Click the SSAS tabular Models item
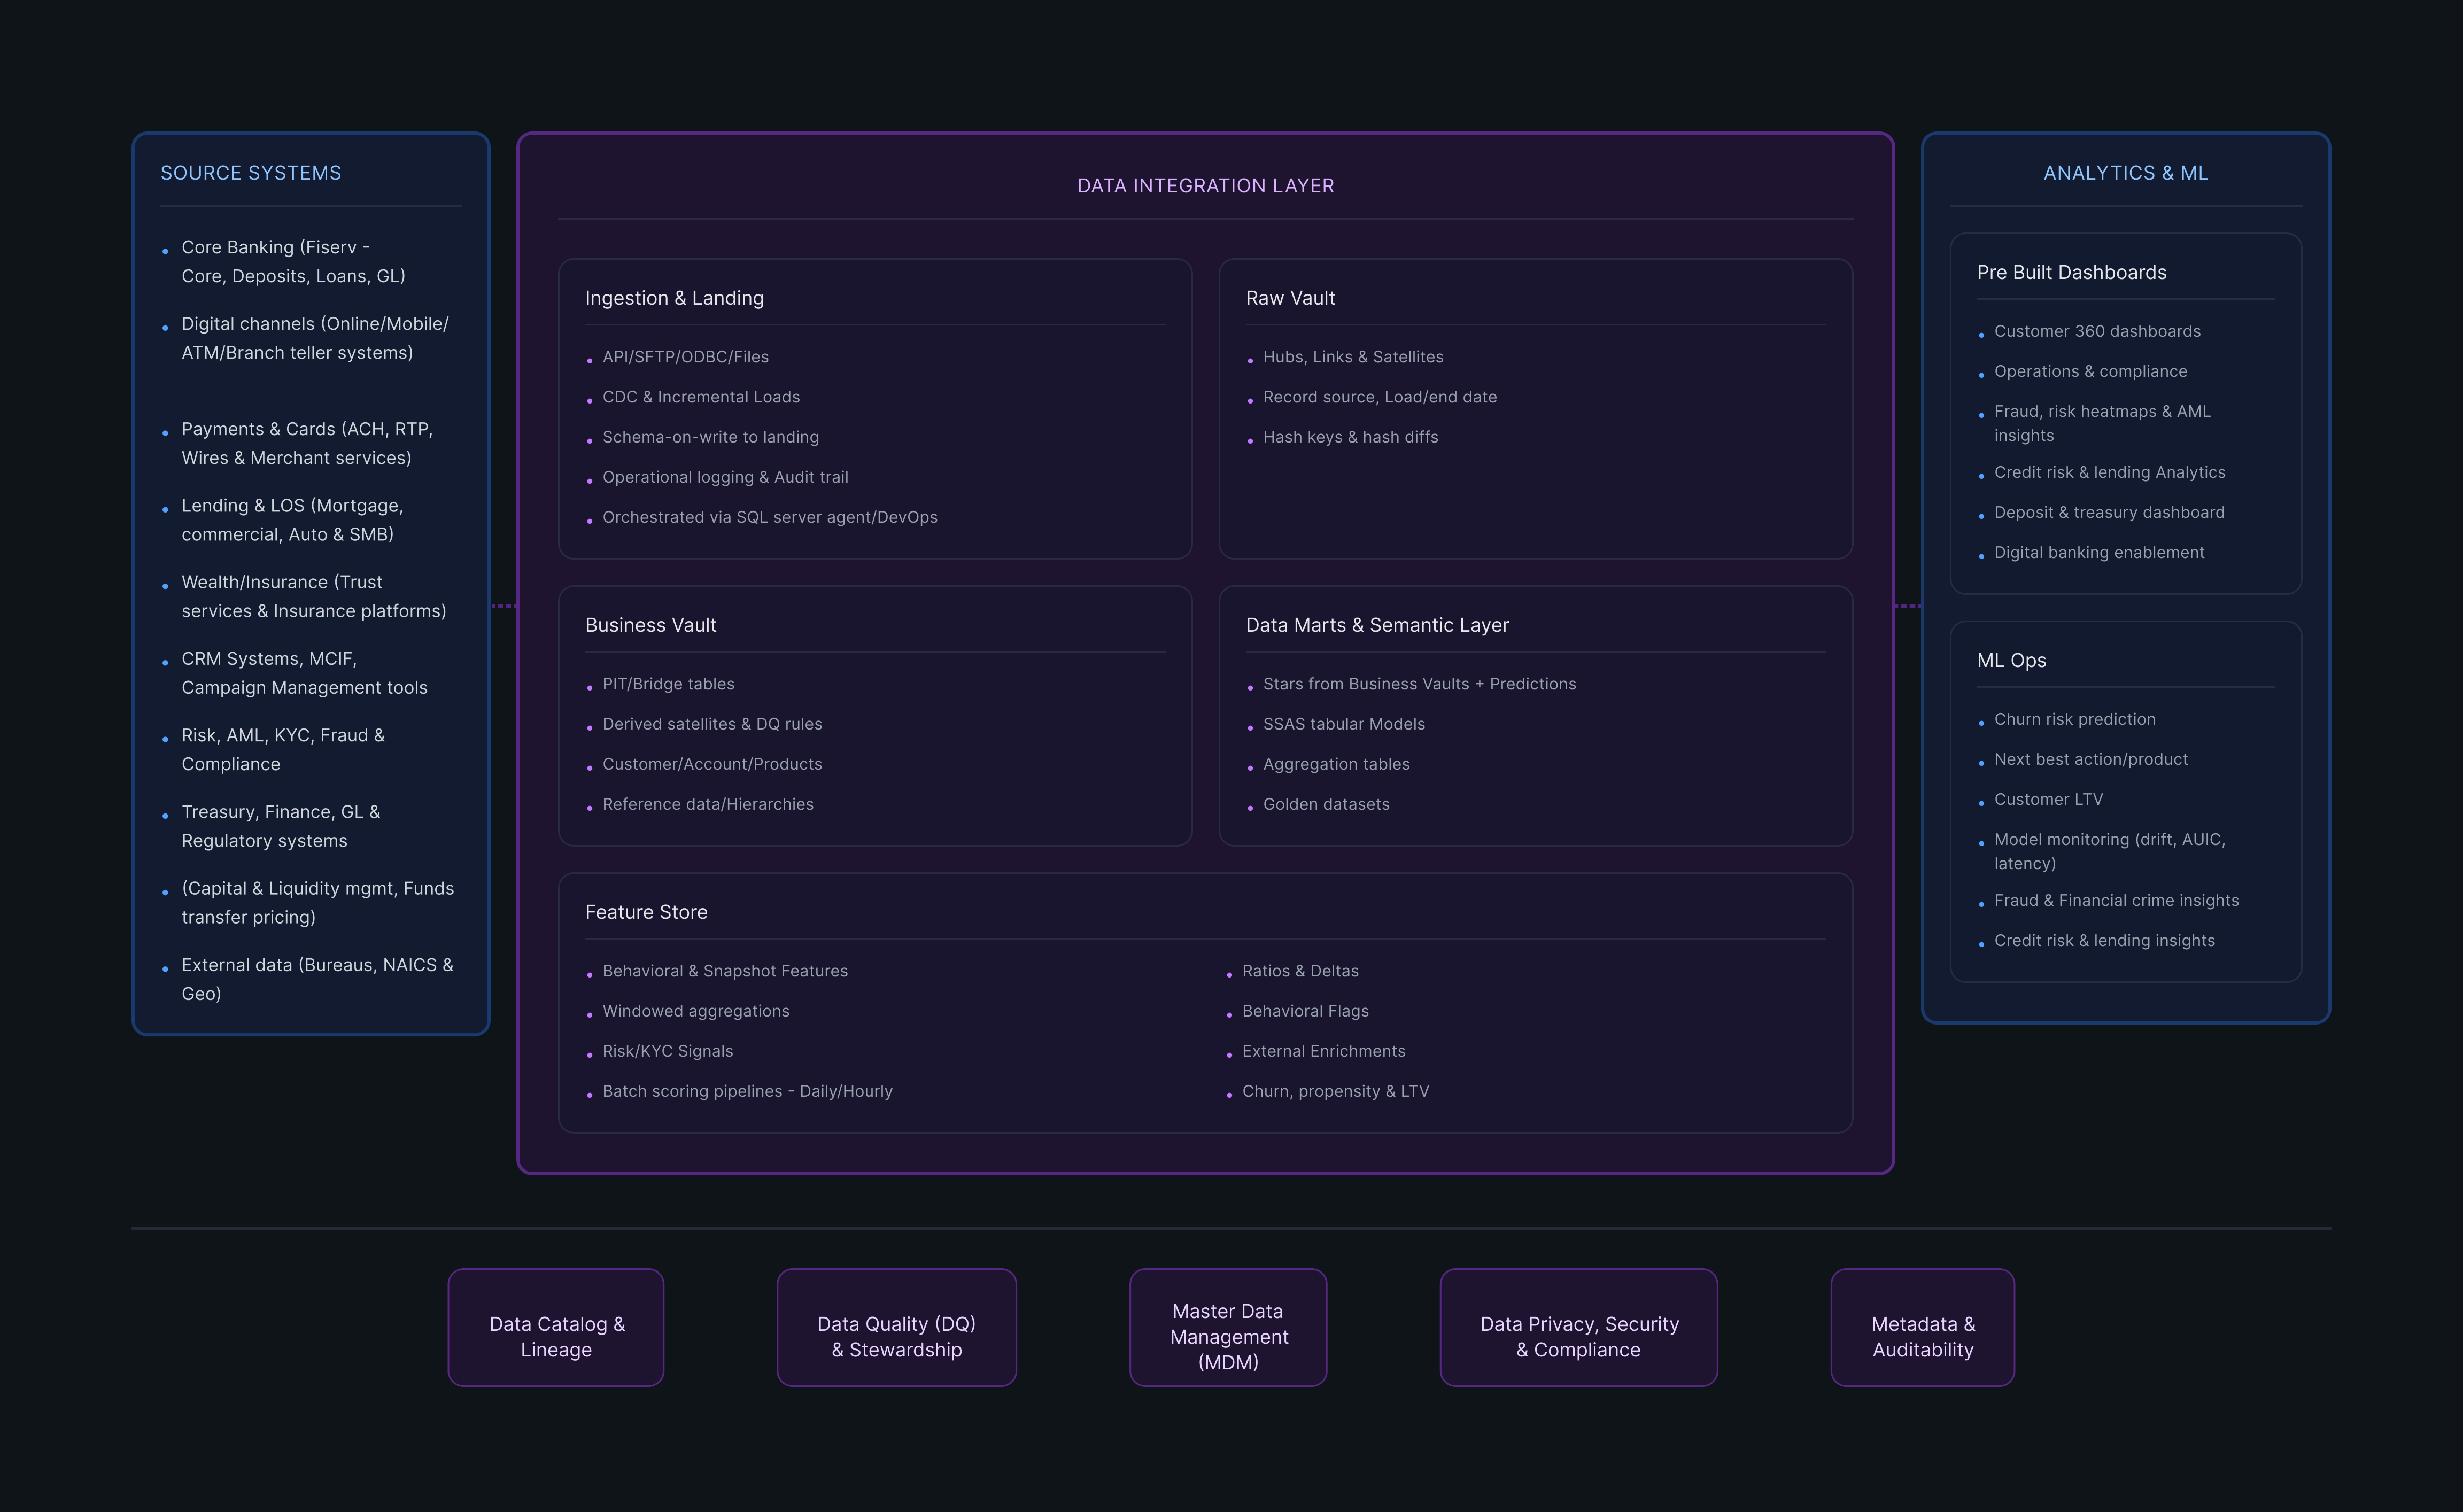Viewport: 2463px width, 1512px height. click(x=1343, y=724)
